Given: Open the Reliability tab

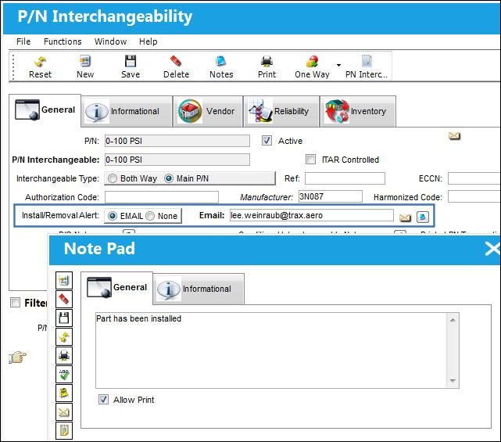Looking at the screenshot, I should click(x=281, y=111).
